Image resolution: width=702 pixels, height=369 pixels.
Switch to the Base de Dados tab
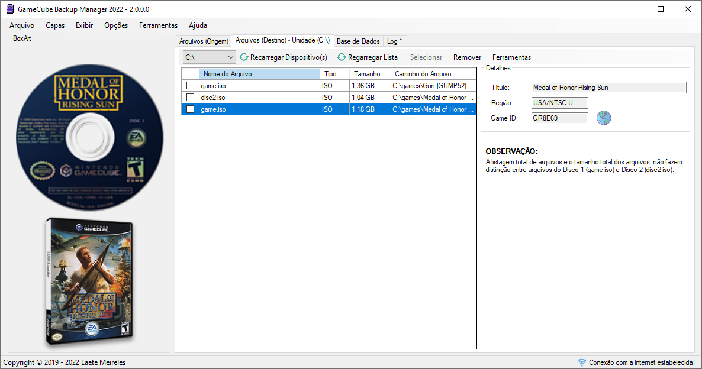coord(358,41)
